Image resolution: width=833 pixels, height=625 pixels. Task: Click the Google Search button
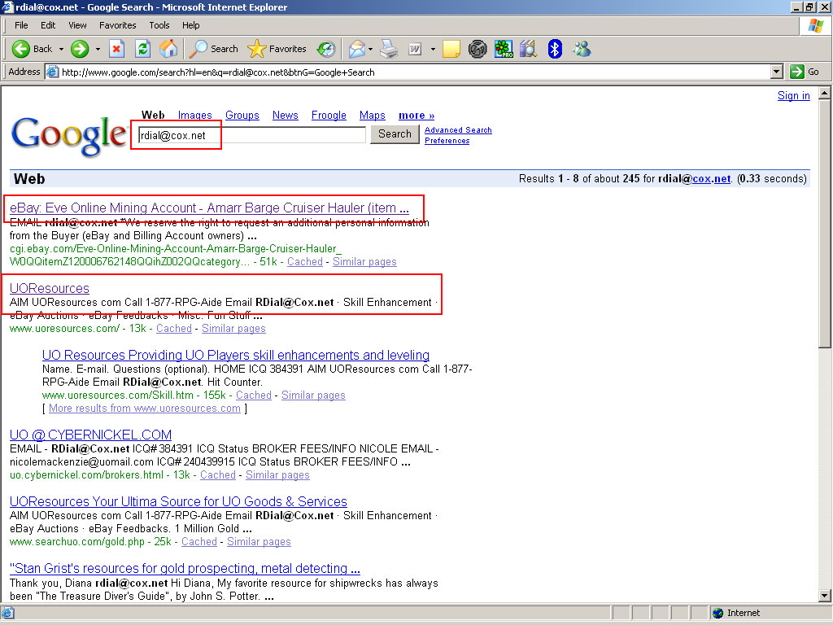point(395,134)
